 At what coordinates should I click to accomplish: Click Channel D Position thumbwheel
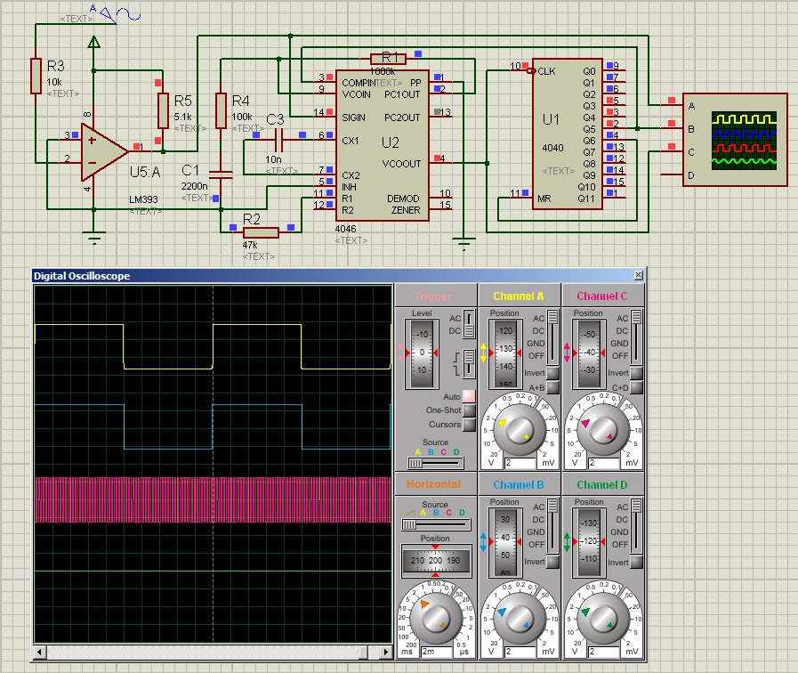[x=589, y=543]
